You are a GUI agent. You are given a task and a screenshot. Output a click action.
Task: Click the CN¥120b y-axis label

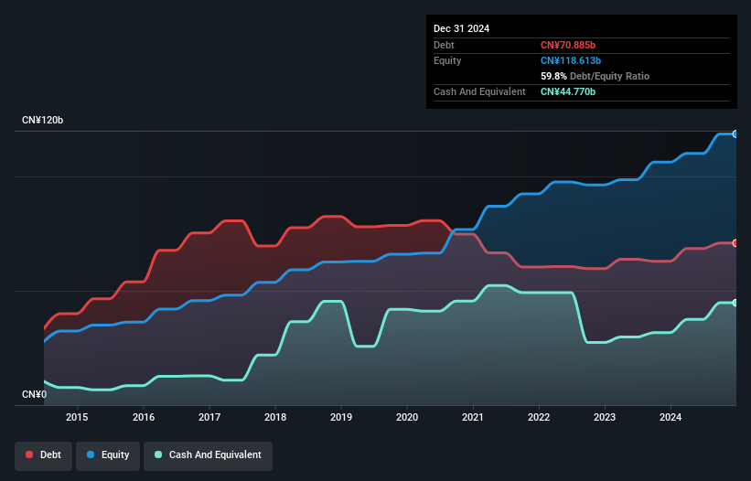43,120
